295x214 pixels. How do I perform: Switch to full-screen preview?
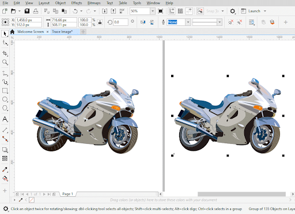pyautogui.click(x=160, y=11)
